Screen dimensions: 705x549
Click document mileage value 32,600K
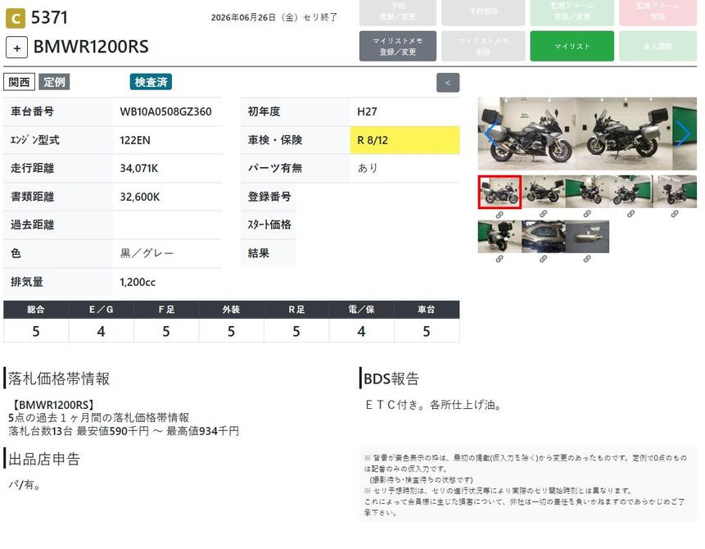point(139,197)
